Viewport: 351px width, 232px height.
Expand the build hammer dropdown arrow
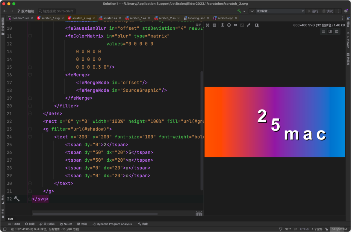pyautogui.click(x=244, y=11)
